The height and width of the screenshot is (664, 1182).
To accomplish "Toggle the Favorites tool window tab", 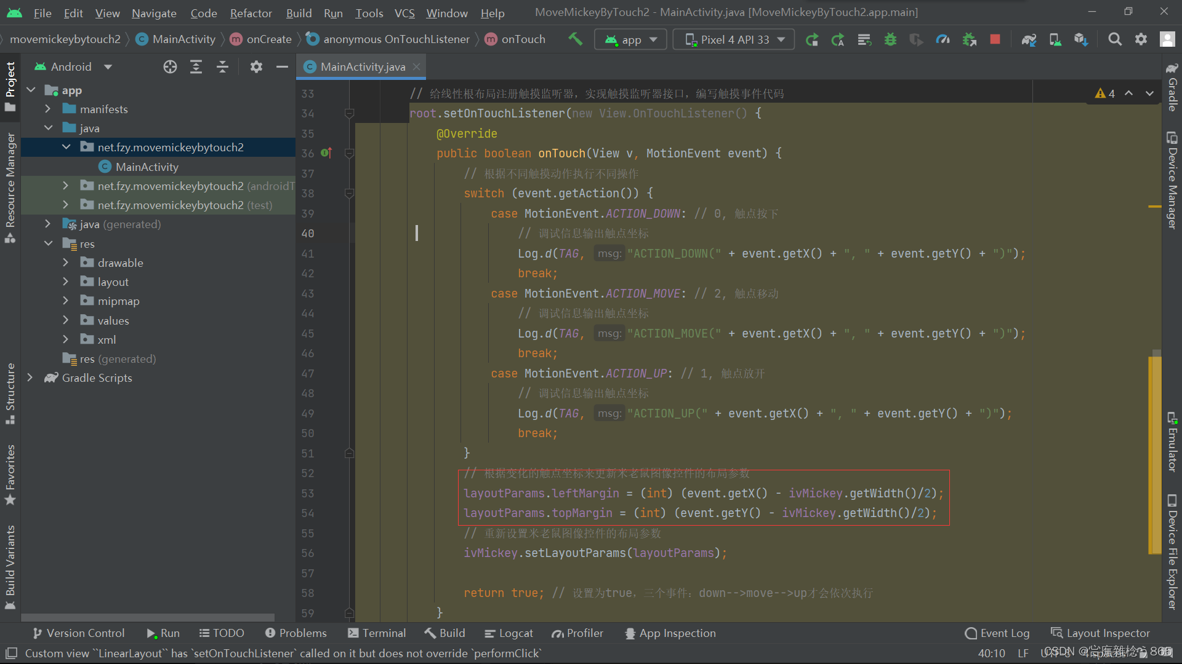I will tap(10, 475).
